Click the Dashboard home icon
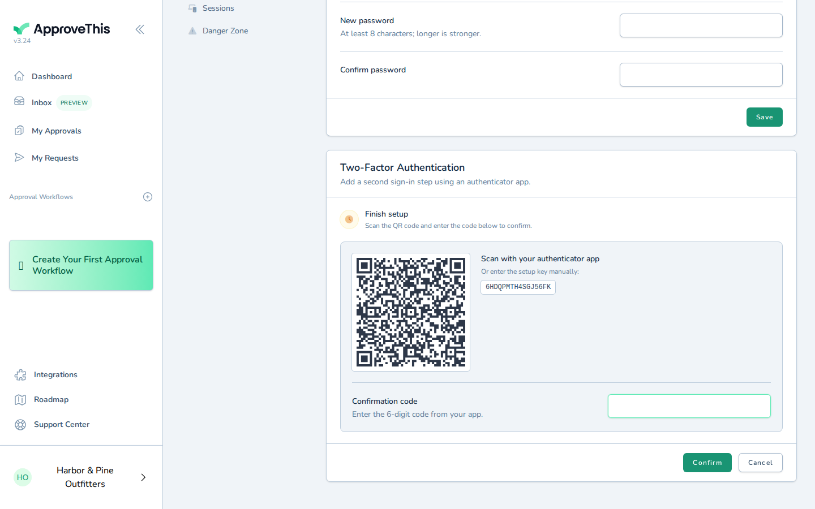 click(x=19, y=76)
